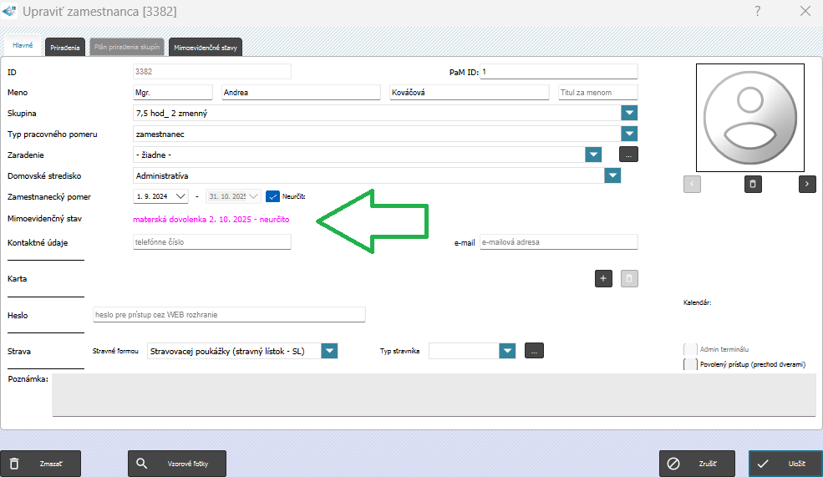Screen dimensions: 823x477
Task: Click the add card plus icon
Action: click(x=603, y=279)
